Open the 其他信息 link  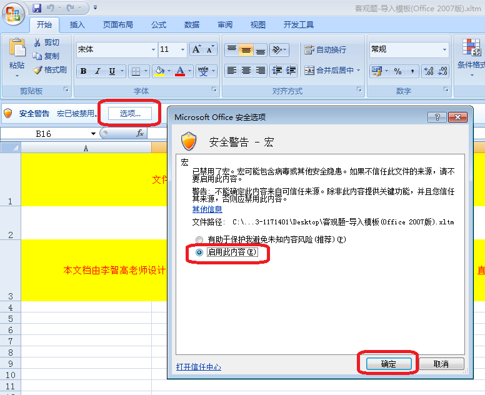pyautogui.click(x=207, y=209)
